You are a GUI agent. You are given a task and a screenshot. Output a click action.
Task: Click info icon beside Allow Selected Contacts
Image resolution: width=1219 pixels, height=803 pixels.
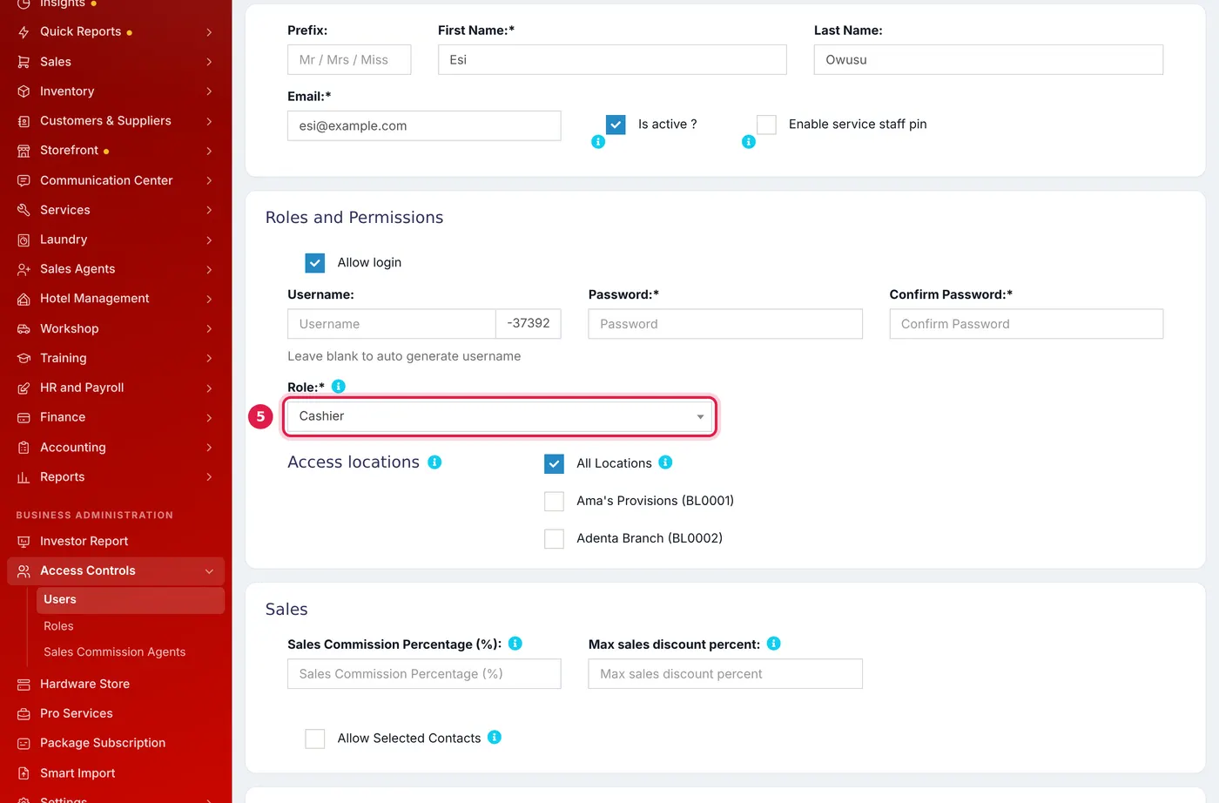point(495,737)
